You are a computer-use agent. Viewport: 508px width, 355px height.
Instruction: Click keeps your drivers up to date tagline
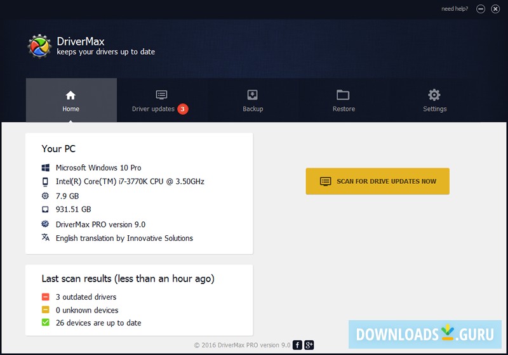tap(105, 52)
